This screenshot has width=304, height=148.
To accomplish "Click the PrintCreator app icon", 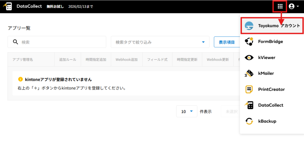I will pyautogui.click(x=249, y=89).
